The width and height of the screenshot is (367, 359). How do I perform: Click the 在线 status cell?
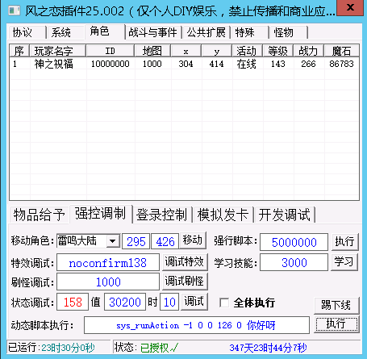click(x=247, y=64)
